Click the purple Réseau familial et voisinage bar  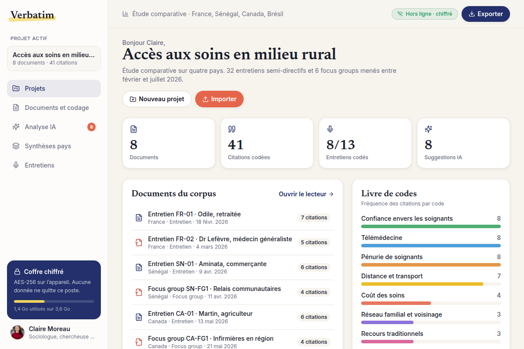point(387,322)
